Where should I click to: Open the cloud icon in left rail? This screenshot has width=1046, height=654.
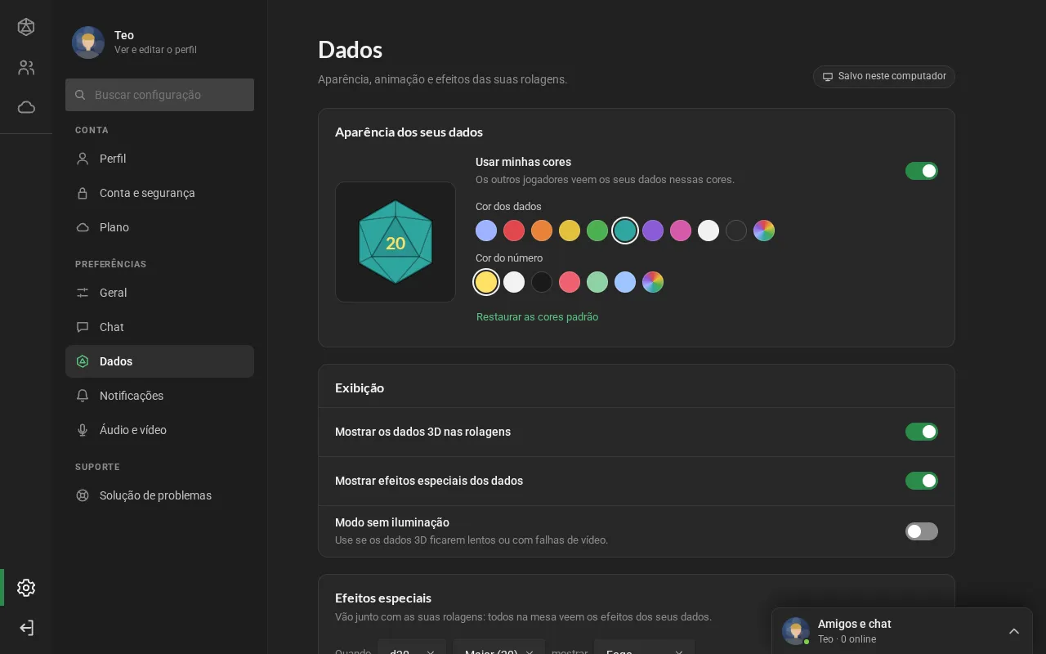tap(26, 107)
